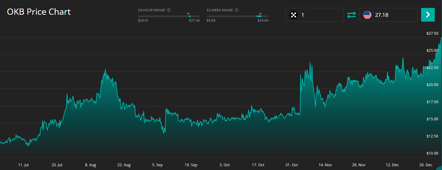Viewport: 442px width, 170px height.
Task: Click the $27.50 axis label
Action: [x=432, y=34]
